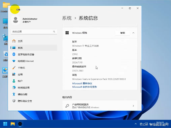Image resolution: width=171 pixels, height=128 pixels.
Task: Click the 相关内容 heading
Action: pyautogui.click(x=67, y=97)
